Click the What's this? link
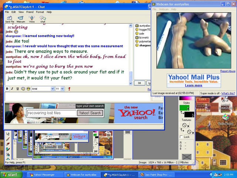Screen dimensions: 237x178 228,93
